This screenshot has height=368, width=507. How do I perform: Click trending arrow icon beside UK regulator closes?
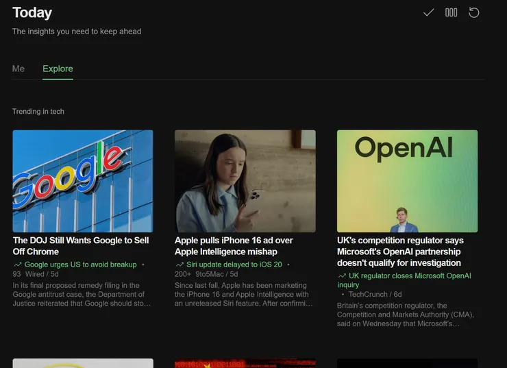click(342, 276)
